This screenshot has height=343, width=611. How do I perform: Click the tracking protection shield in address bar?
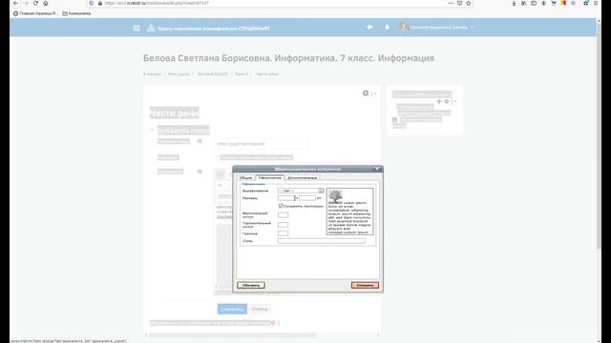pyautogui.click(x=92, y=3)
